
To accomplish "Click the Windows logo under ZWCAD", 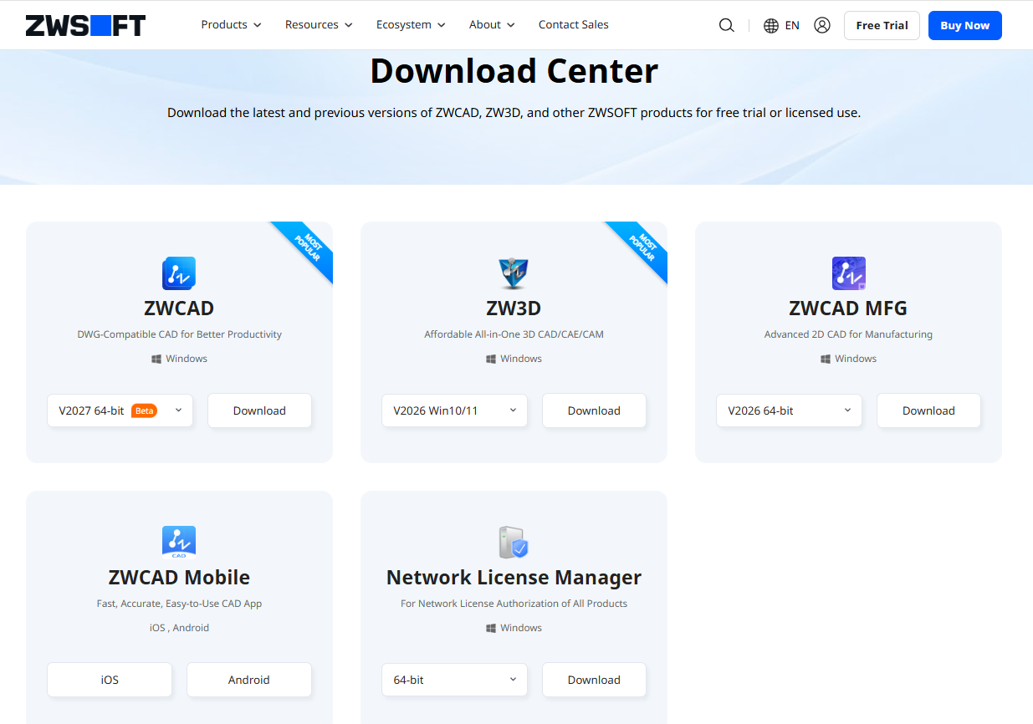I will click(x=156, y=359).
